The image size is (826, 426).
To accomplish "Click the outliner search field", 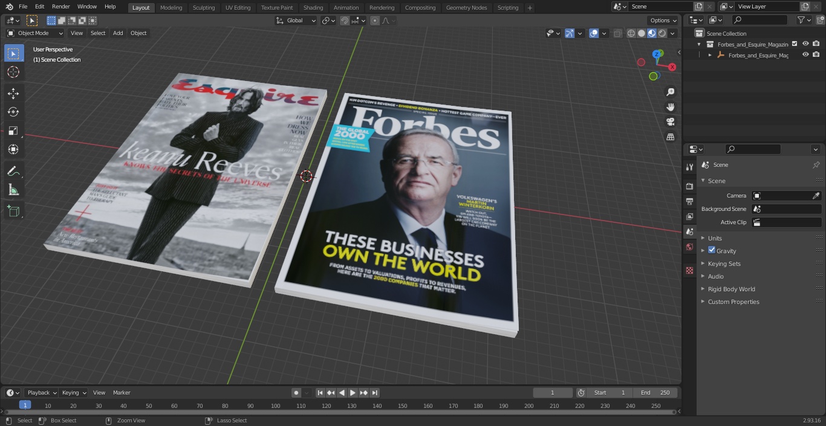I will [x=759, y=20].
